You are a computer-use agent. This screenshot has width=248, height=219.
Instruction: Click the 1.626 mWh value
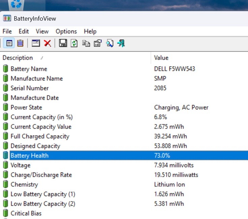click(x=169, y=194)
